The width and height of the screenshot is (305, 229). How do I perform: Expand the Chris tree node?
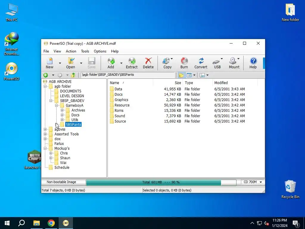51,153
